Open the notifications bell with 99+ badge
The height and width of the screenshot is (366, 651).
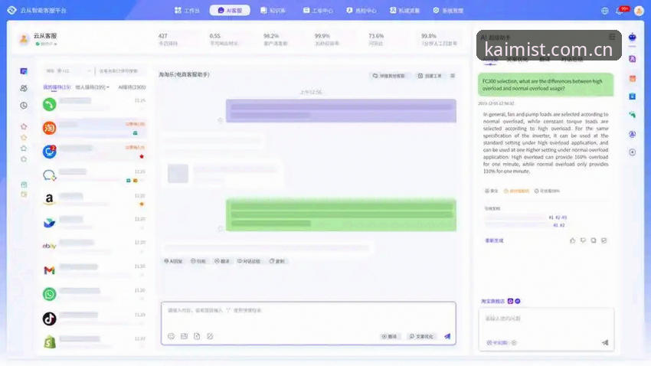coord(621,11)
